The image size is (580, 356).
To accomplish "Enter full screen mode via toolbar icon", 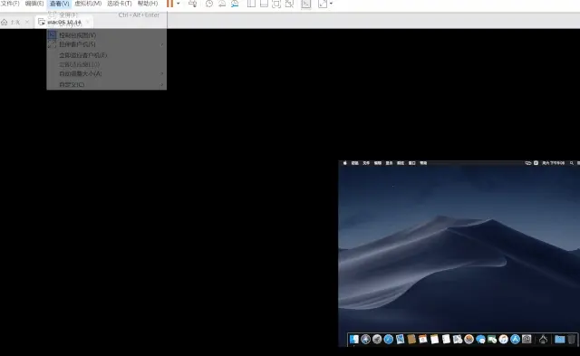I will [x=276, y=4].
